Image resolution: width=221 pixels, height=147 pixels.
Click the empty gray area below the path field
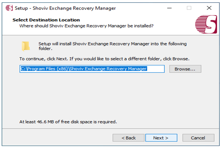point(110,96)
